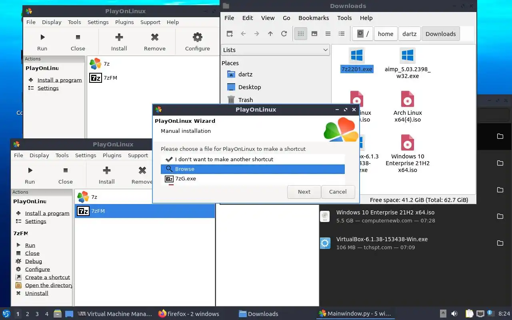Screen dimensions: 512x320
Task: Click Run link under 7zFM actions
Action: [30, 245]
